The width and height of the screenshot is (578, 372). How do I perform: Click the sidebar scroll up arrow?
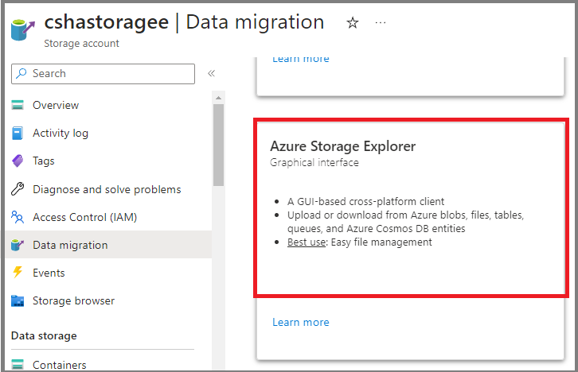click(x=218, y=98)
